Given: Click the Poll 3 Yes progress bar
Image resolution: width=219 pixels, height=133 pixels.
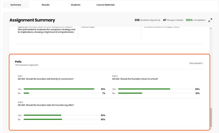Looking at the screenshot, I should 42,115.
